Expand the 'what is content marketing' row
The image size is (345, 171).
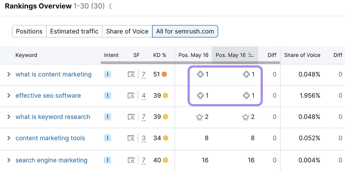coord(9,74)
